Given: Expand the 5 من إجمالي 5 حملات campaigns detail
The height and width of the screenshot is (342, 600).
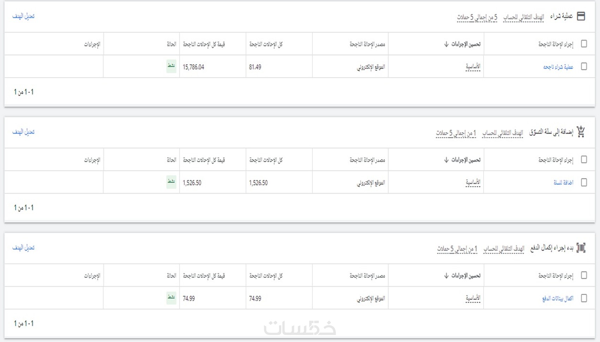Looking at the screenshot, I should (477, 17).
